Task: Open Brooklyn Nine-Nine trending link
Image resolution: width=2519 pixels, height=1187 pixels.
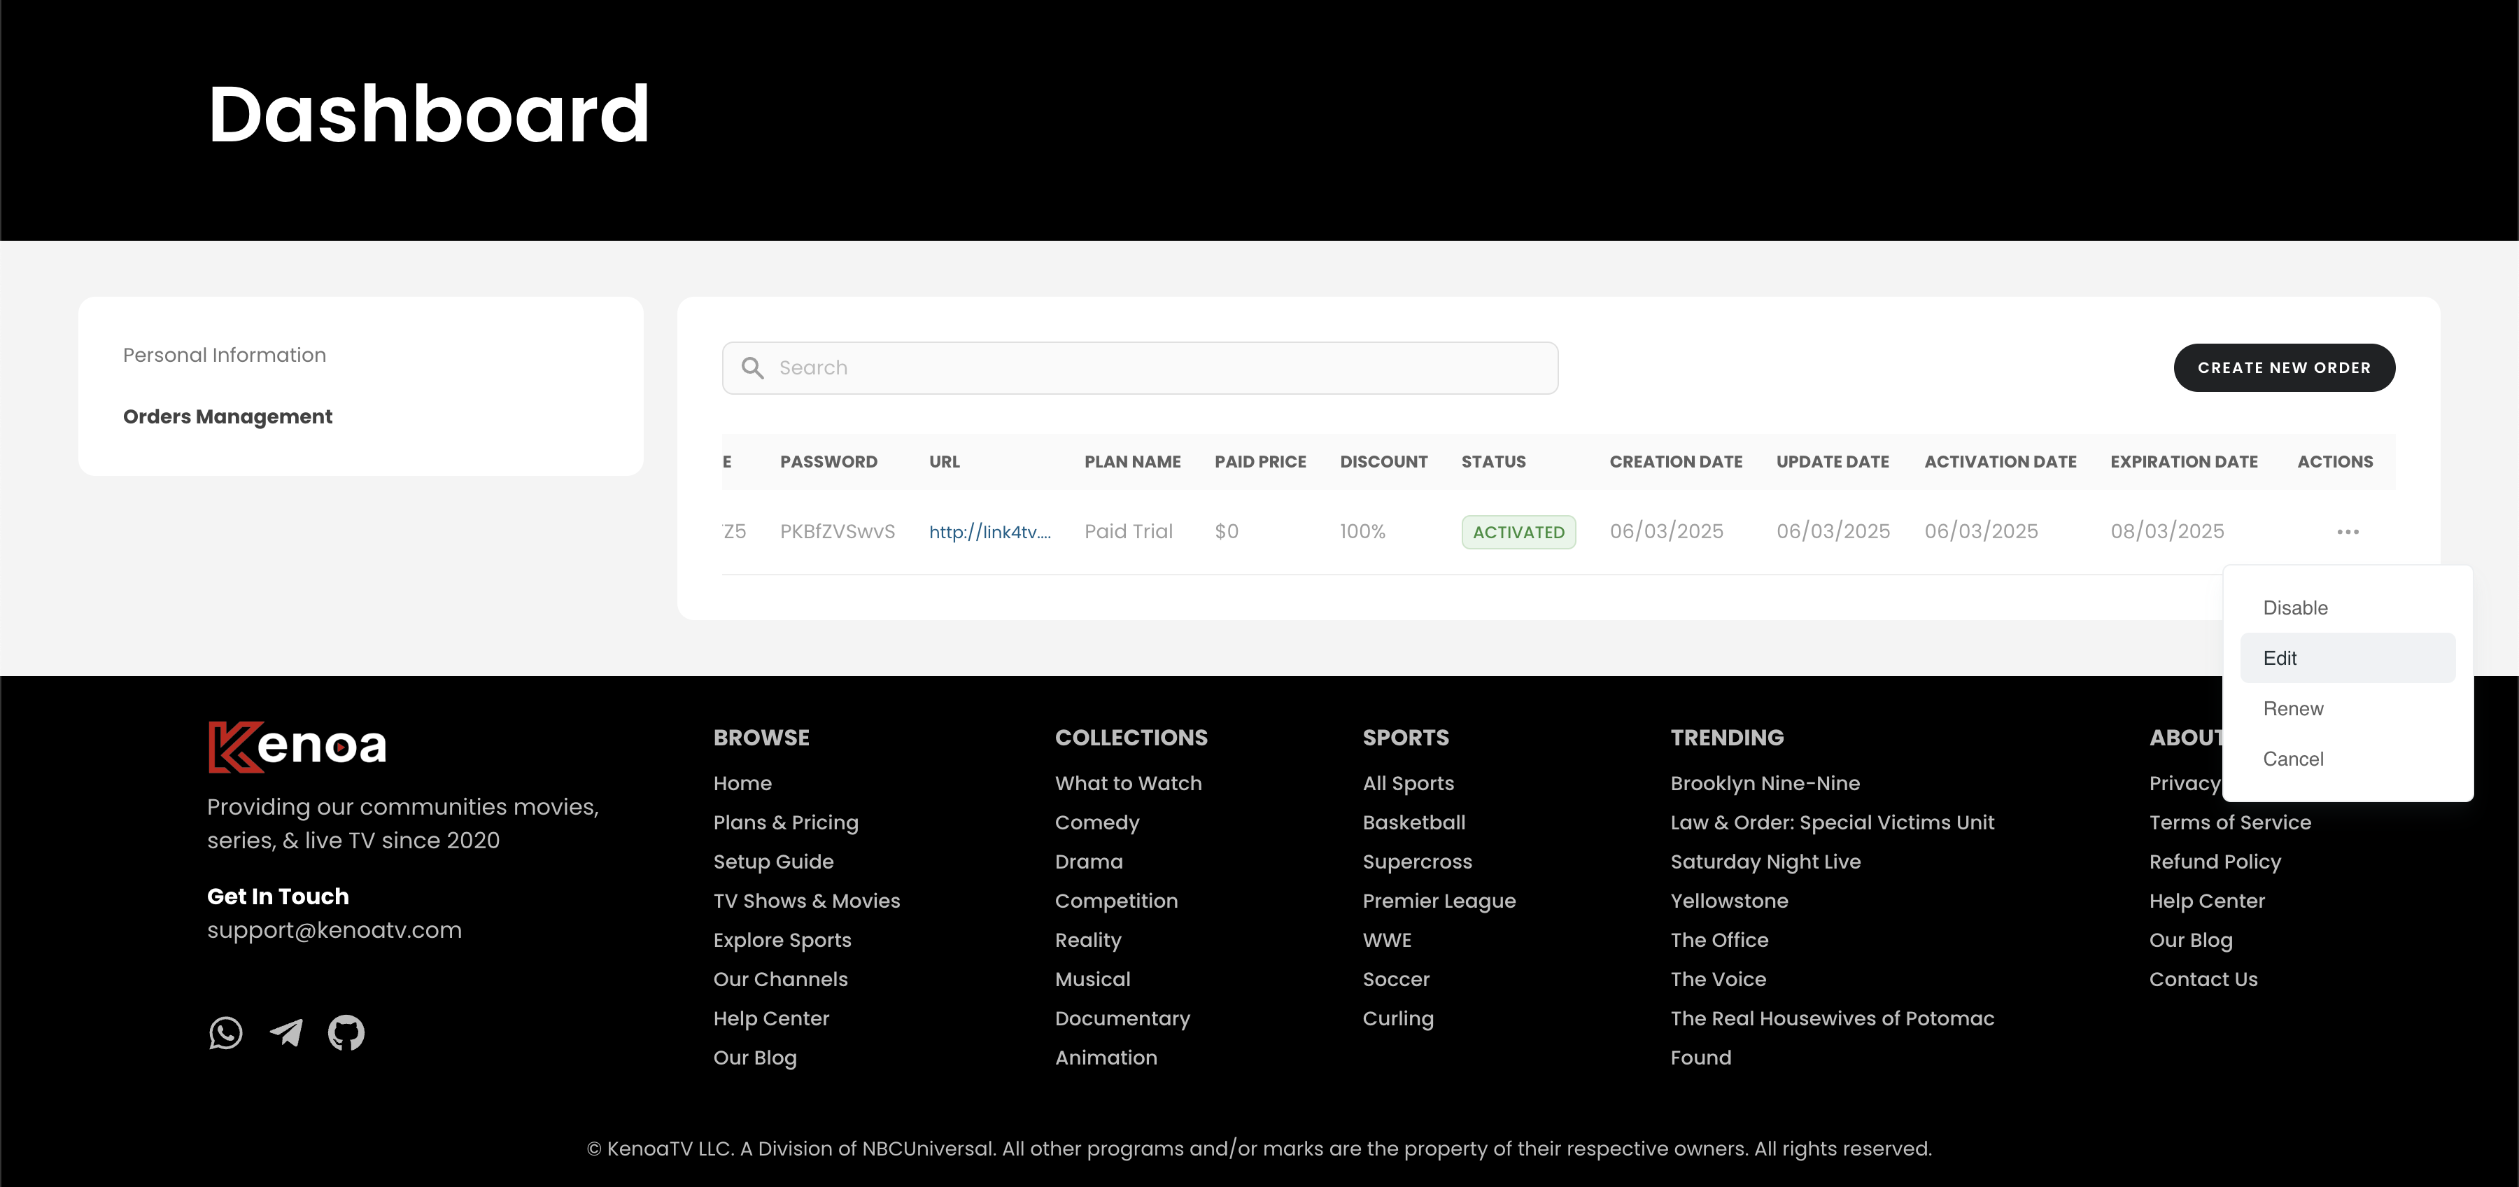Action: [1765, 783]
